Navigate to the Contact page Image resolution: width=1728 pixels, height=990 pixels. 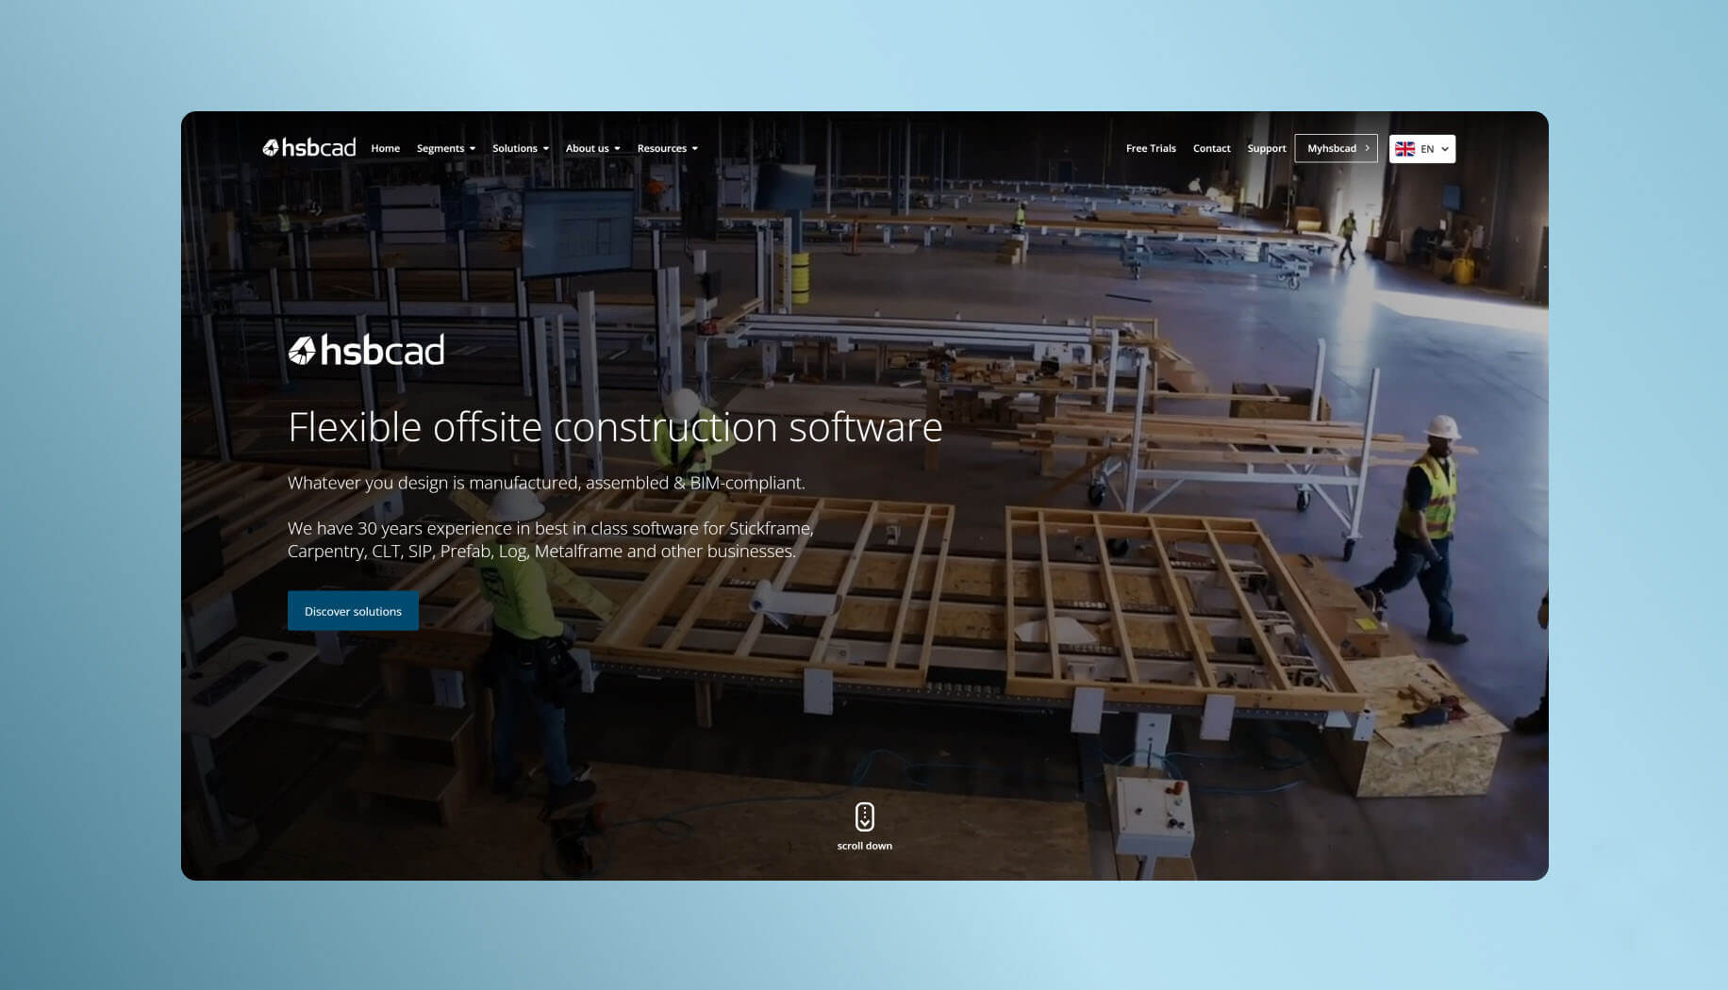1211,148
